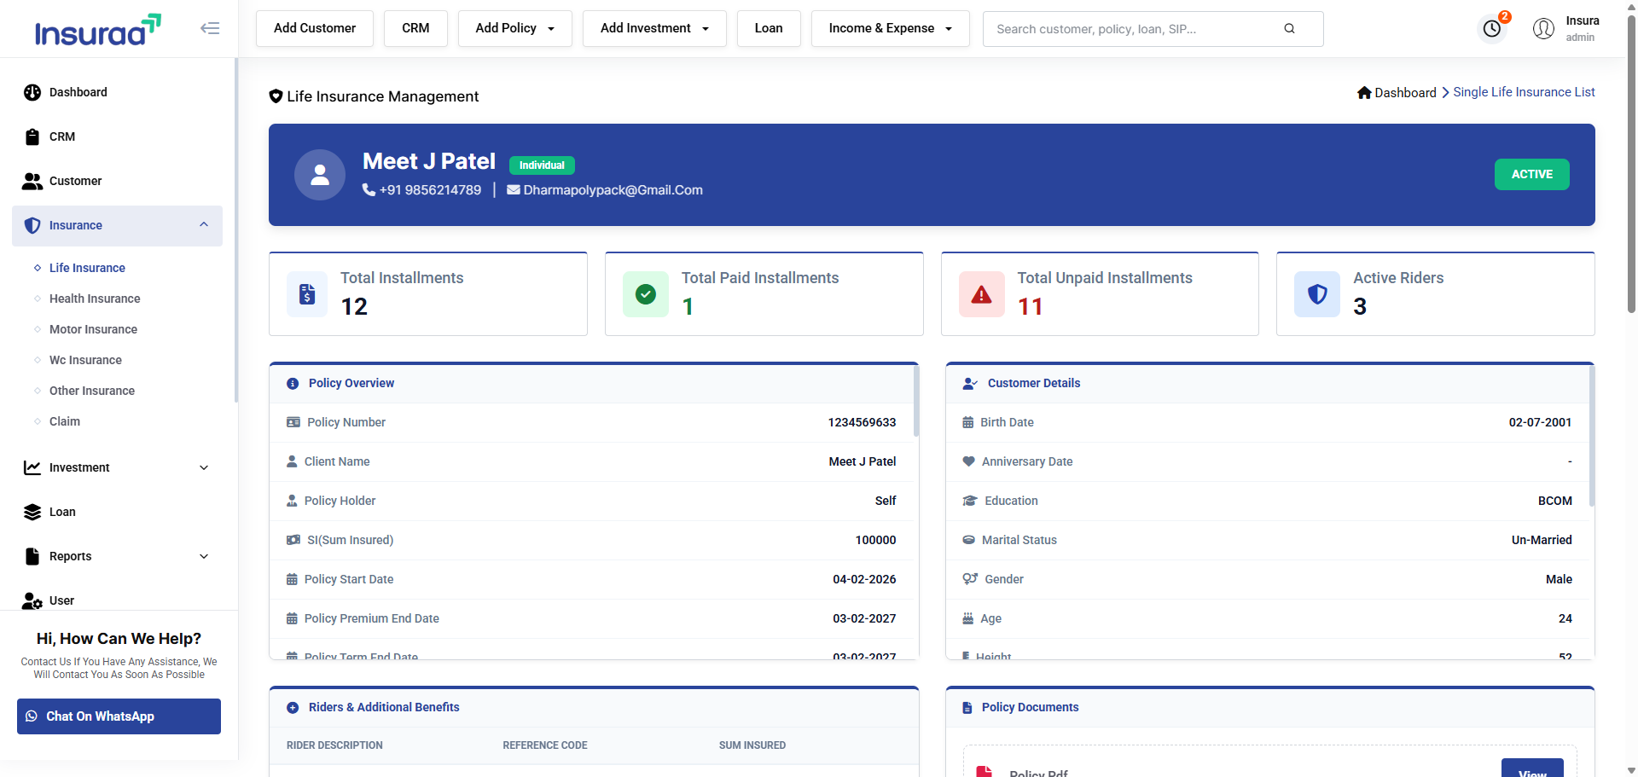
Task: Click Birth Date value 02-07-2001
Action: (x=1540, y=422)
